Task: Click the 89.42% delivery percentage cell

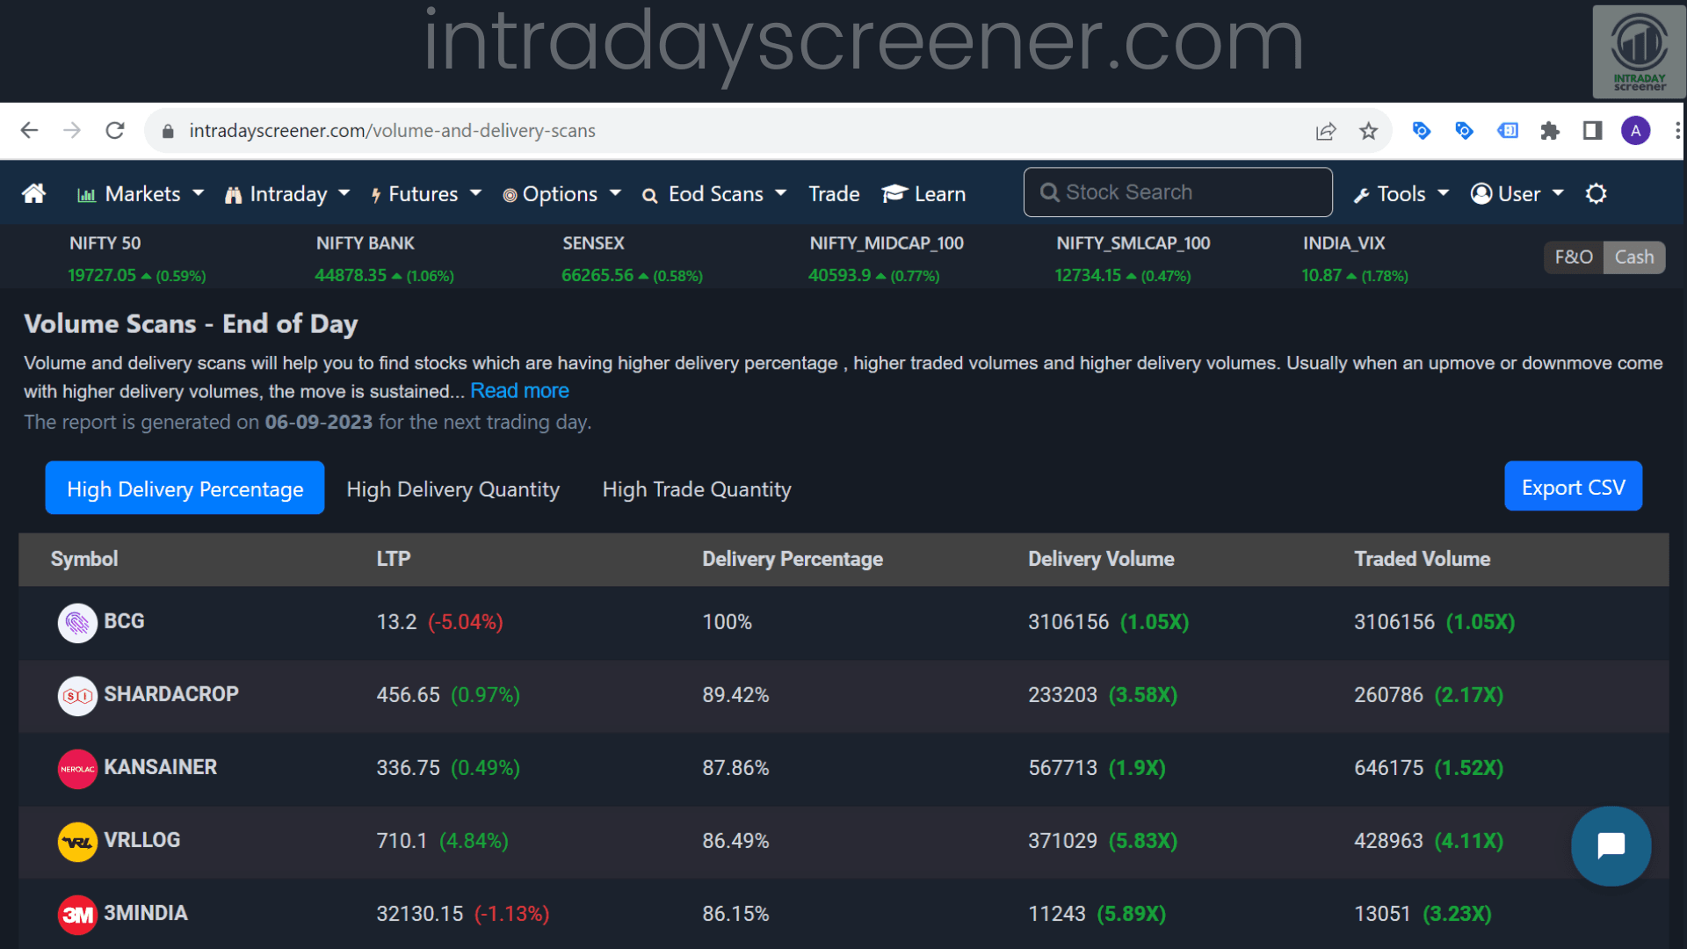Action: [735, 695]
